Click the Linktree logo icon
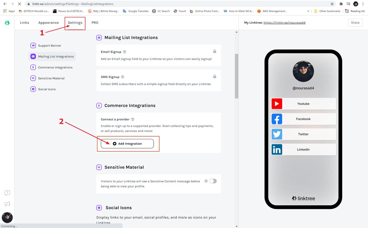Viewport: 368px width, 228px height. [x=7, y=23]
